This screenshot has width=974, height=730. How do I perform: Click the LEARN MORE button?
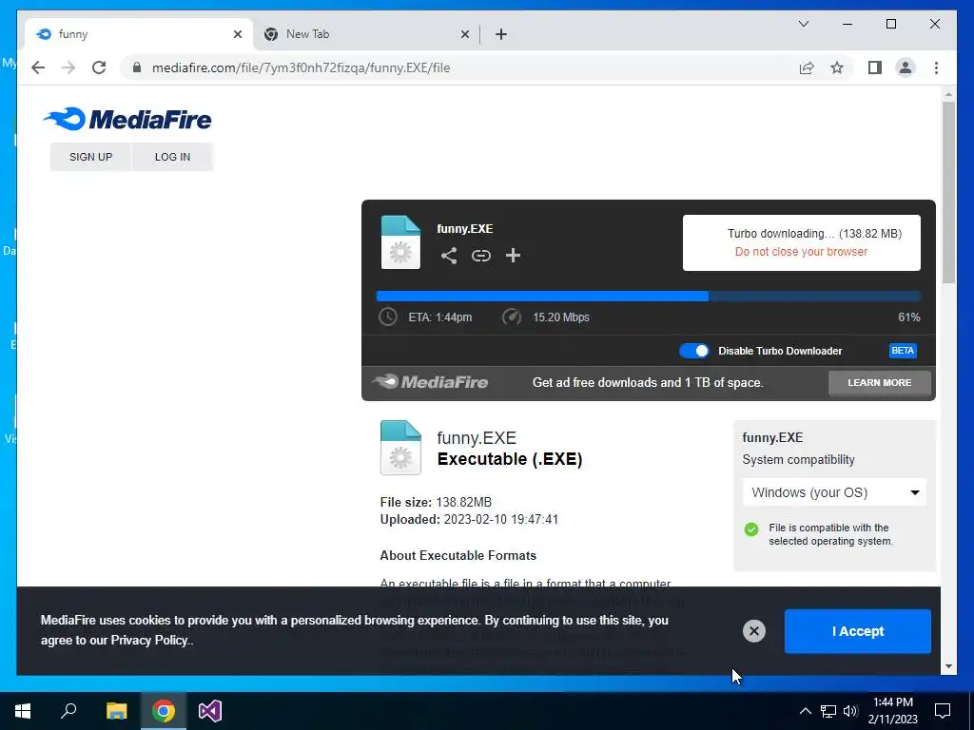879,383
